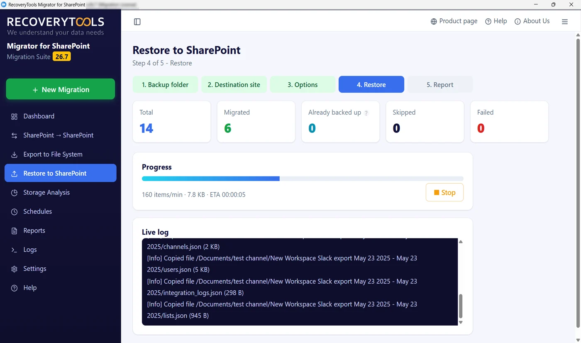Click the Export to File System download icon
The image size is (581, 343).
(x=14, y=154)
